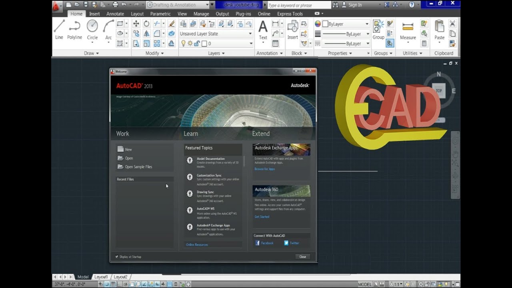This screenshot has height=288, width=512.
Task: Click the Rectangular Array tool icon
Action: click(157, 44)
